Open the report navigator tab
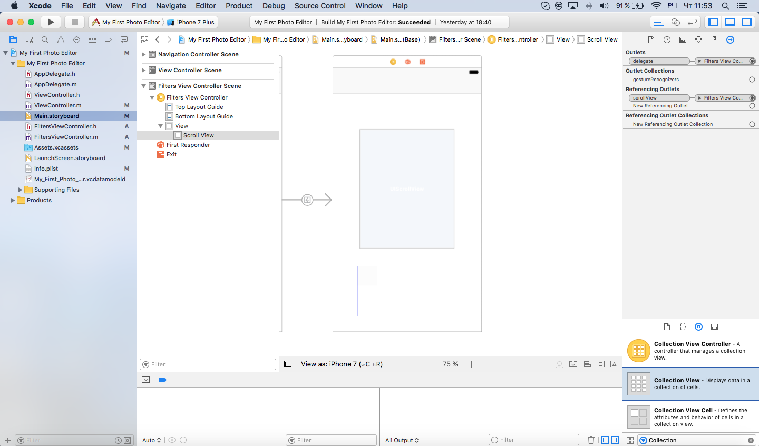Image resolution: width=759 pixels, height=446 pixels. pyautogui.click(x=124, y=39)
